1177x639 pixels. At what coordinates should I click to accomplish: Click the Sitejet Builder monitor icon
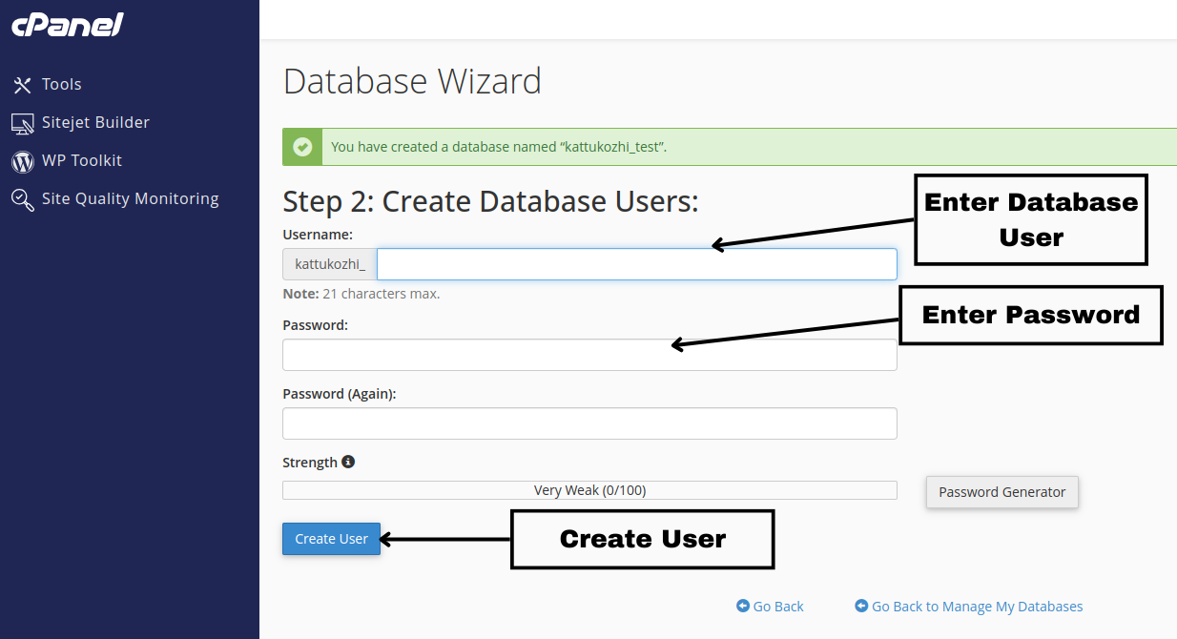tap(23, 123)
